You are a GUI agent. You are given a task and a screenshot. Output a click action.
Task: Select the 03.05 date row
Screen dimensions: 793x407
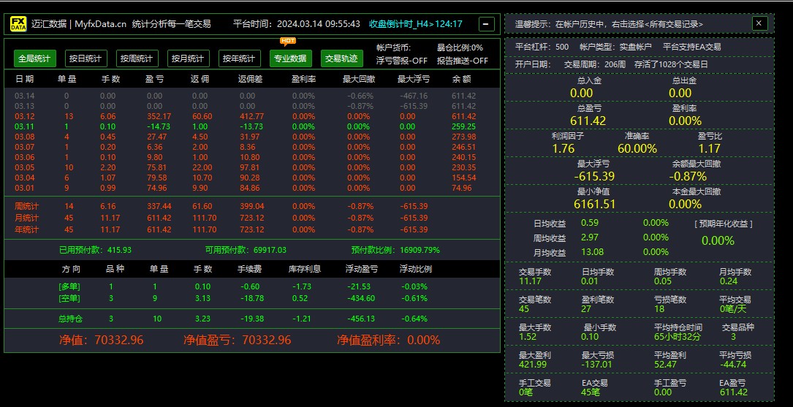point(252,167)
